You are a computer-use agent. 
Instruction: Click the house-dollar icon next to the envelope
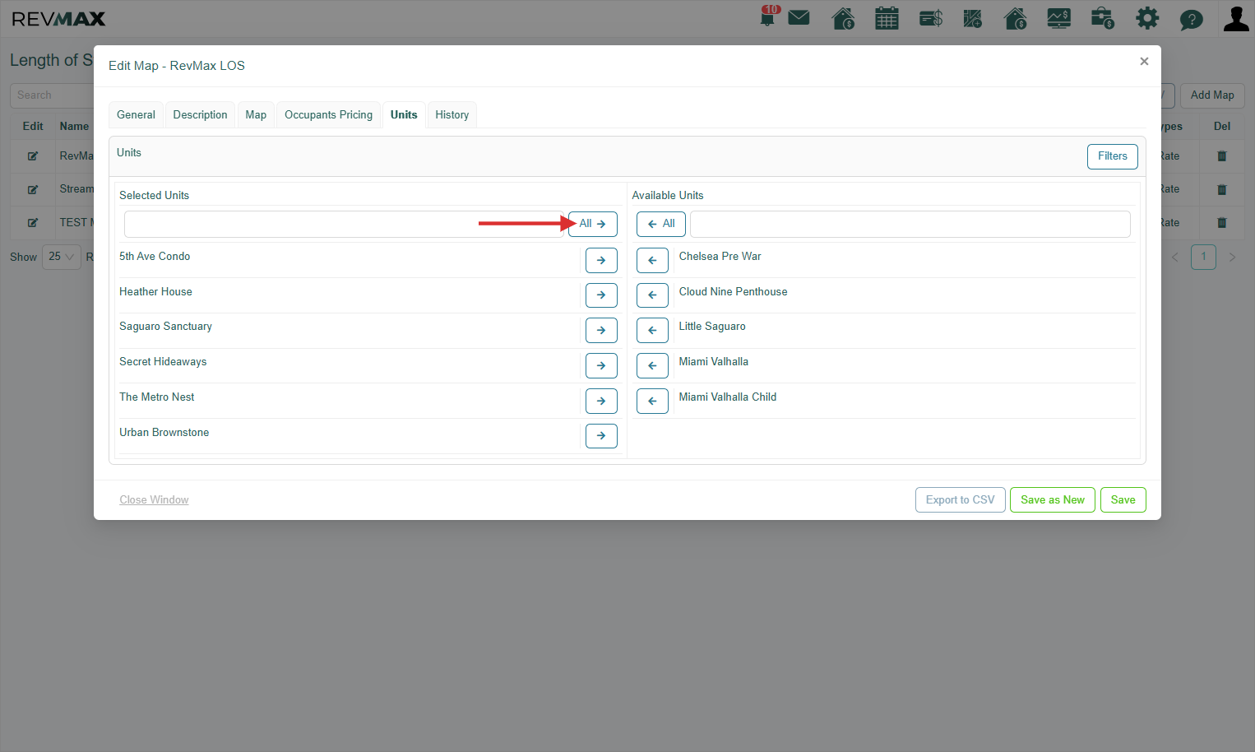point(843,18)
